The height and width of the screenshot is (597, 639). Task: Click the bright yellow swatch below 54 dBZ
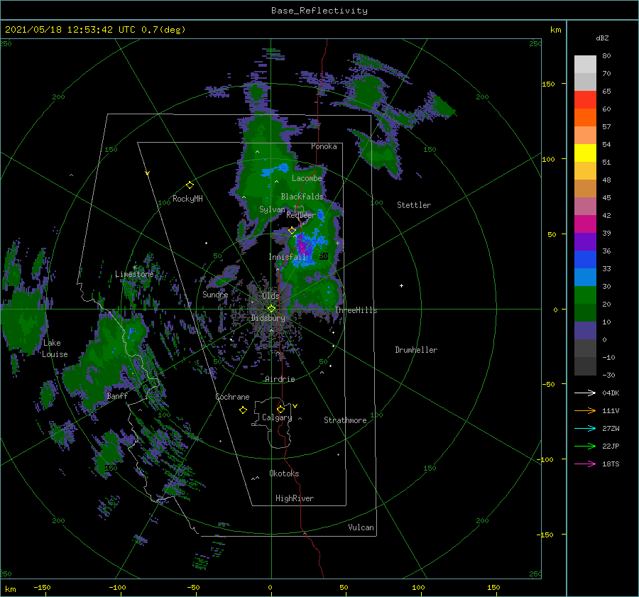pyautogui.click(x=585, y=153)
